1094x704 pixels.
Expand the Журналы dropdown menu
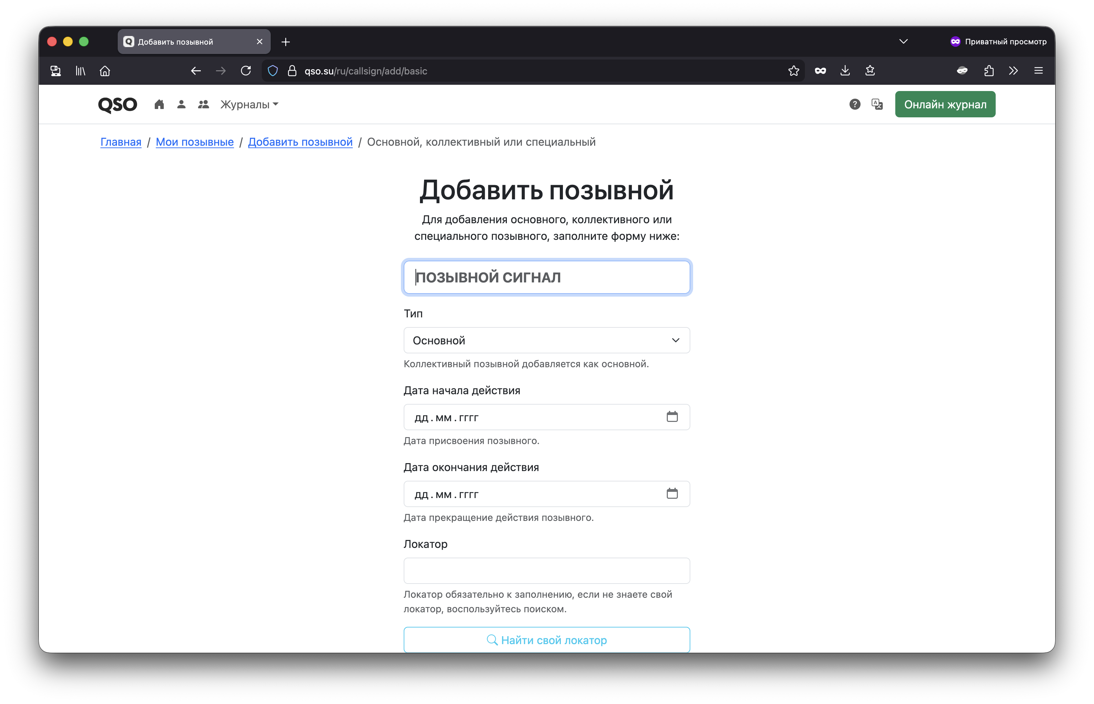[249, 105]
